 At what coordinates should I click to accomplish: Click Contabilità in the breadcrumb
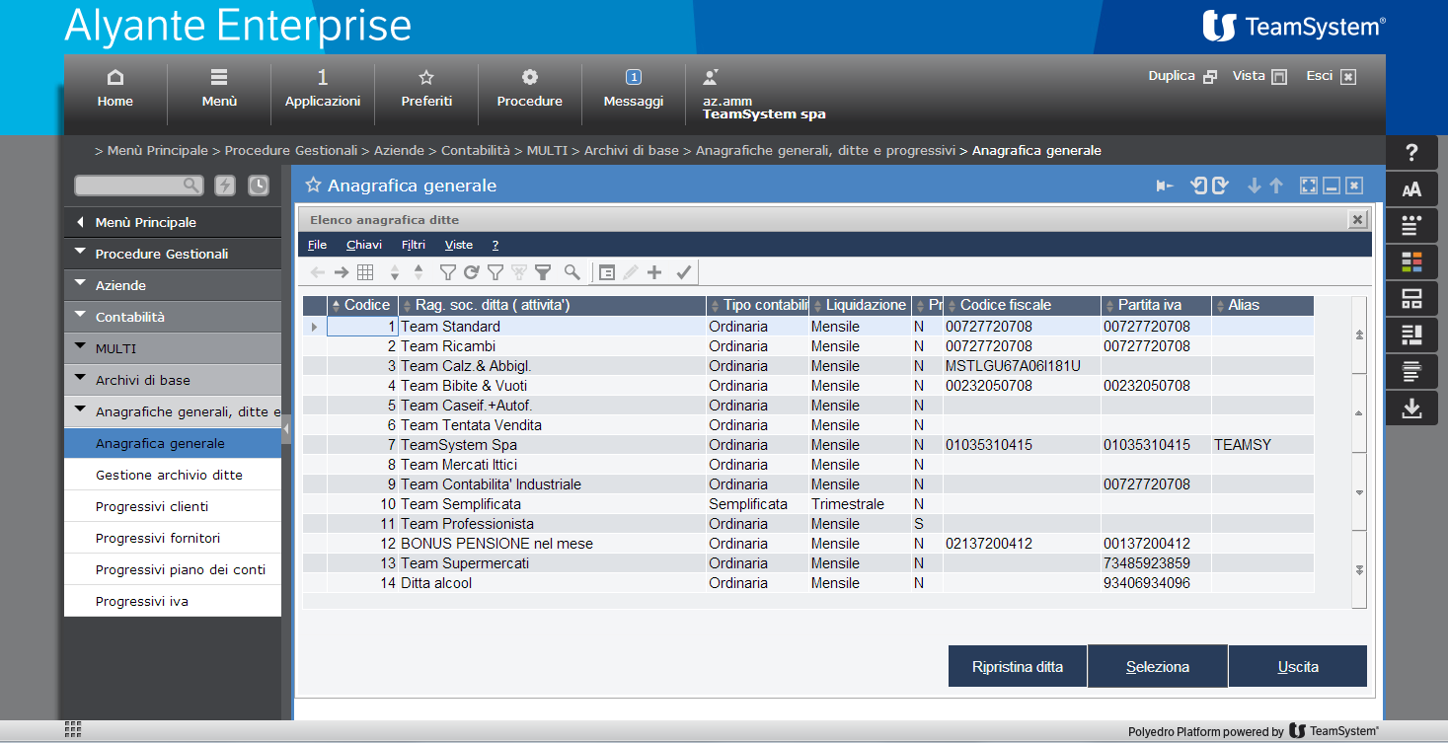pyautogui.click(x=478, y=151)
